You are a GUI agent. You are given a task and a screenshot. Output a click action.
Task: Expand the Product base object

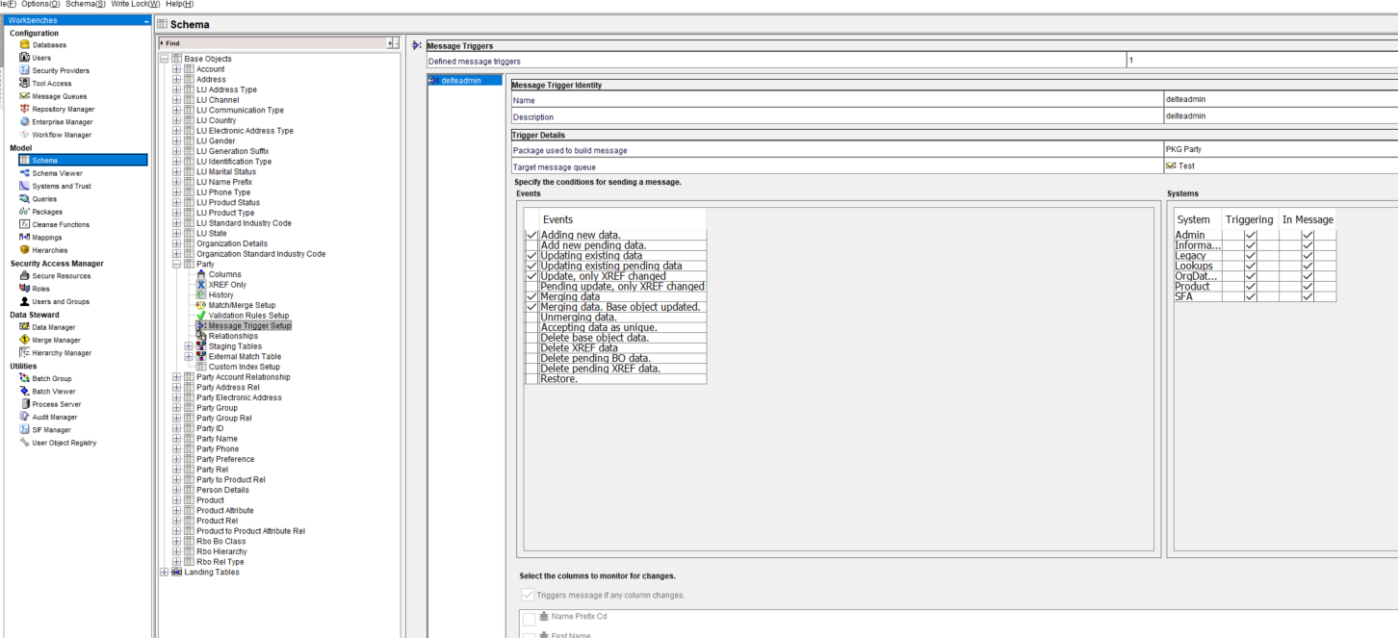[176, 500]
